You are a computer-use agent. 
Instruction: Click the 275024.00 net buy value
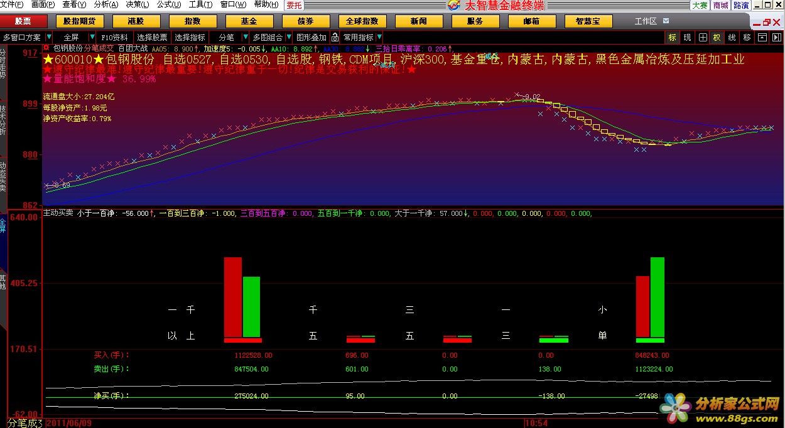(251, 396)
